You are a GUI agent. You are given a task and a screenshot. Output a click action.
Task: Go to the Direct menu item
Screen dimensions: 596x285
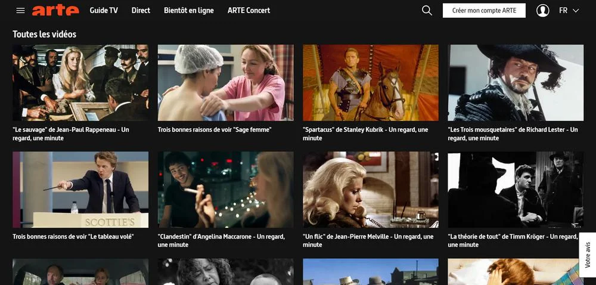[x=141, y=11]
